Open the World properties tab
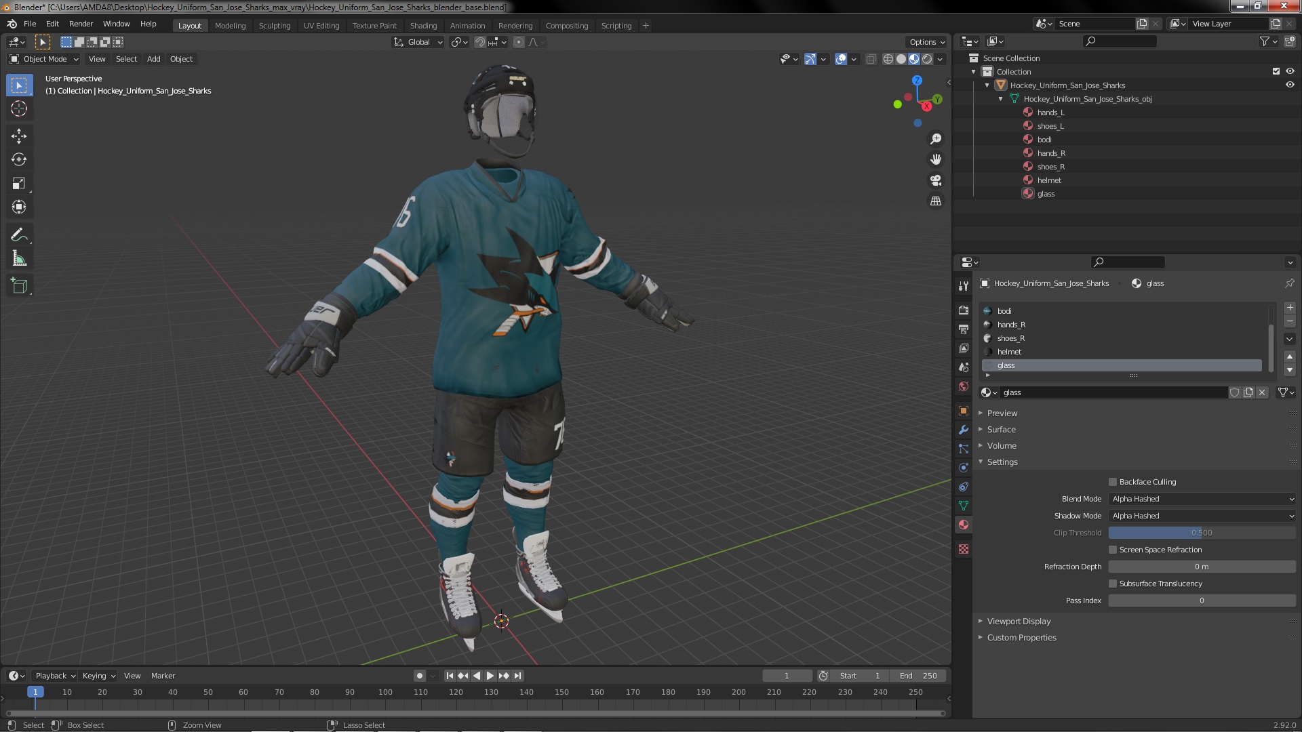The height and width of the screenshot is (732, 1302). point(964,386)
